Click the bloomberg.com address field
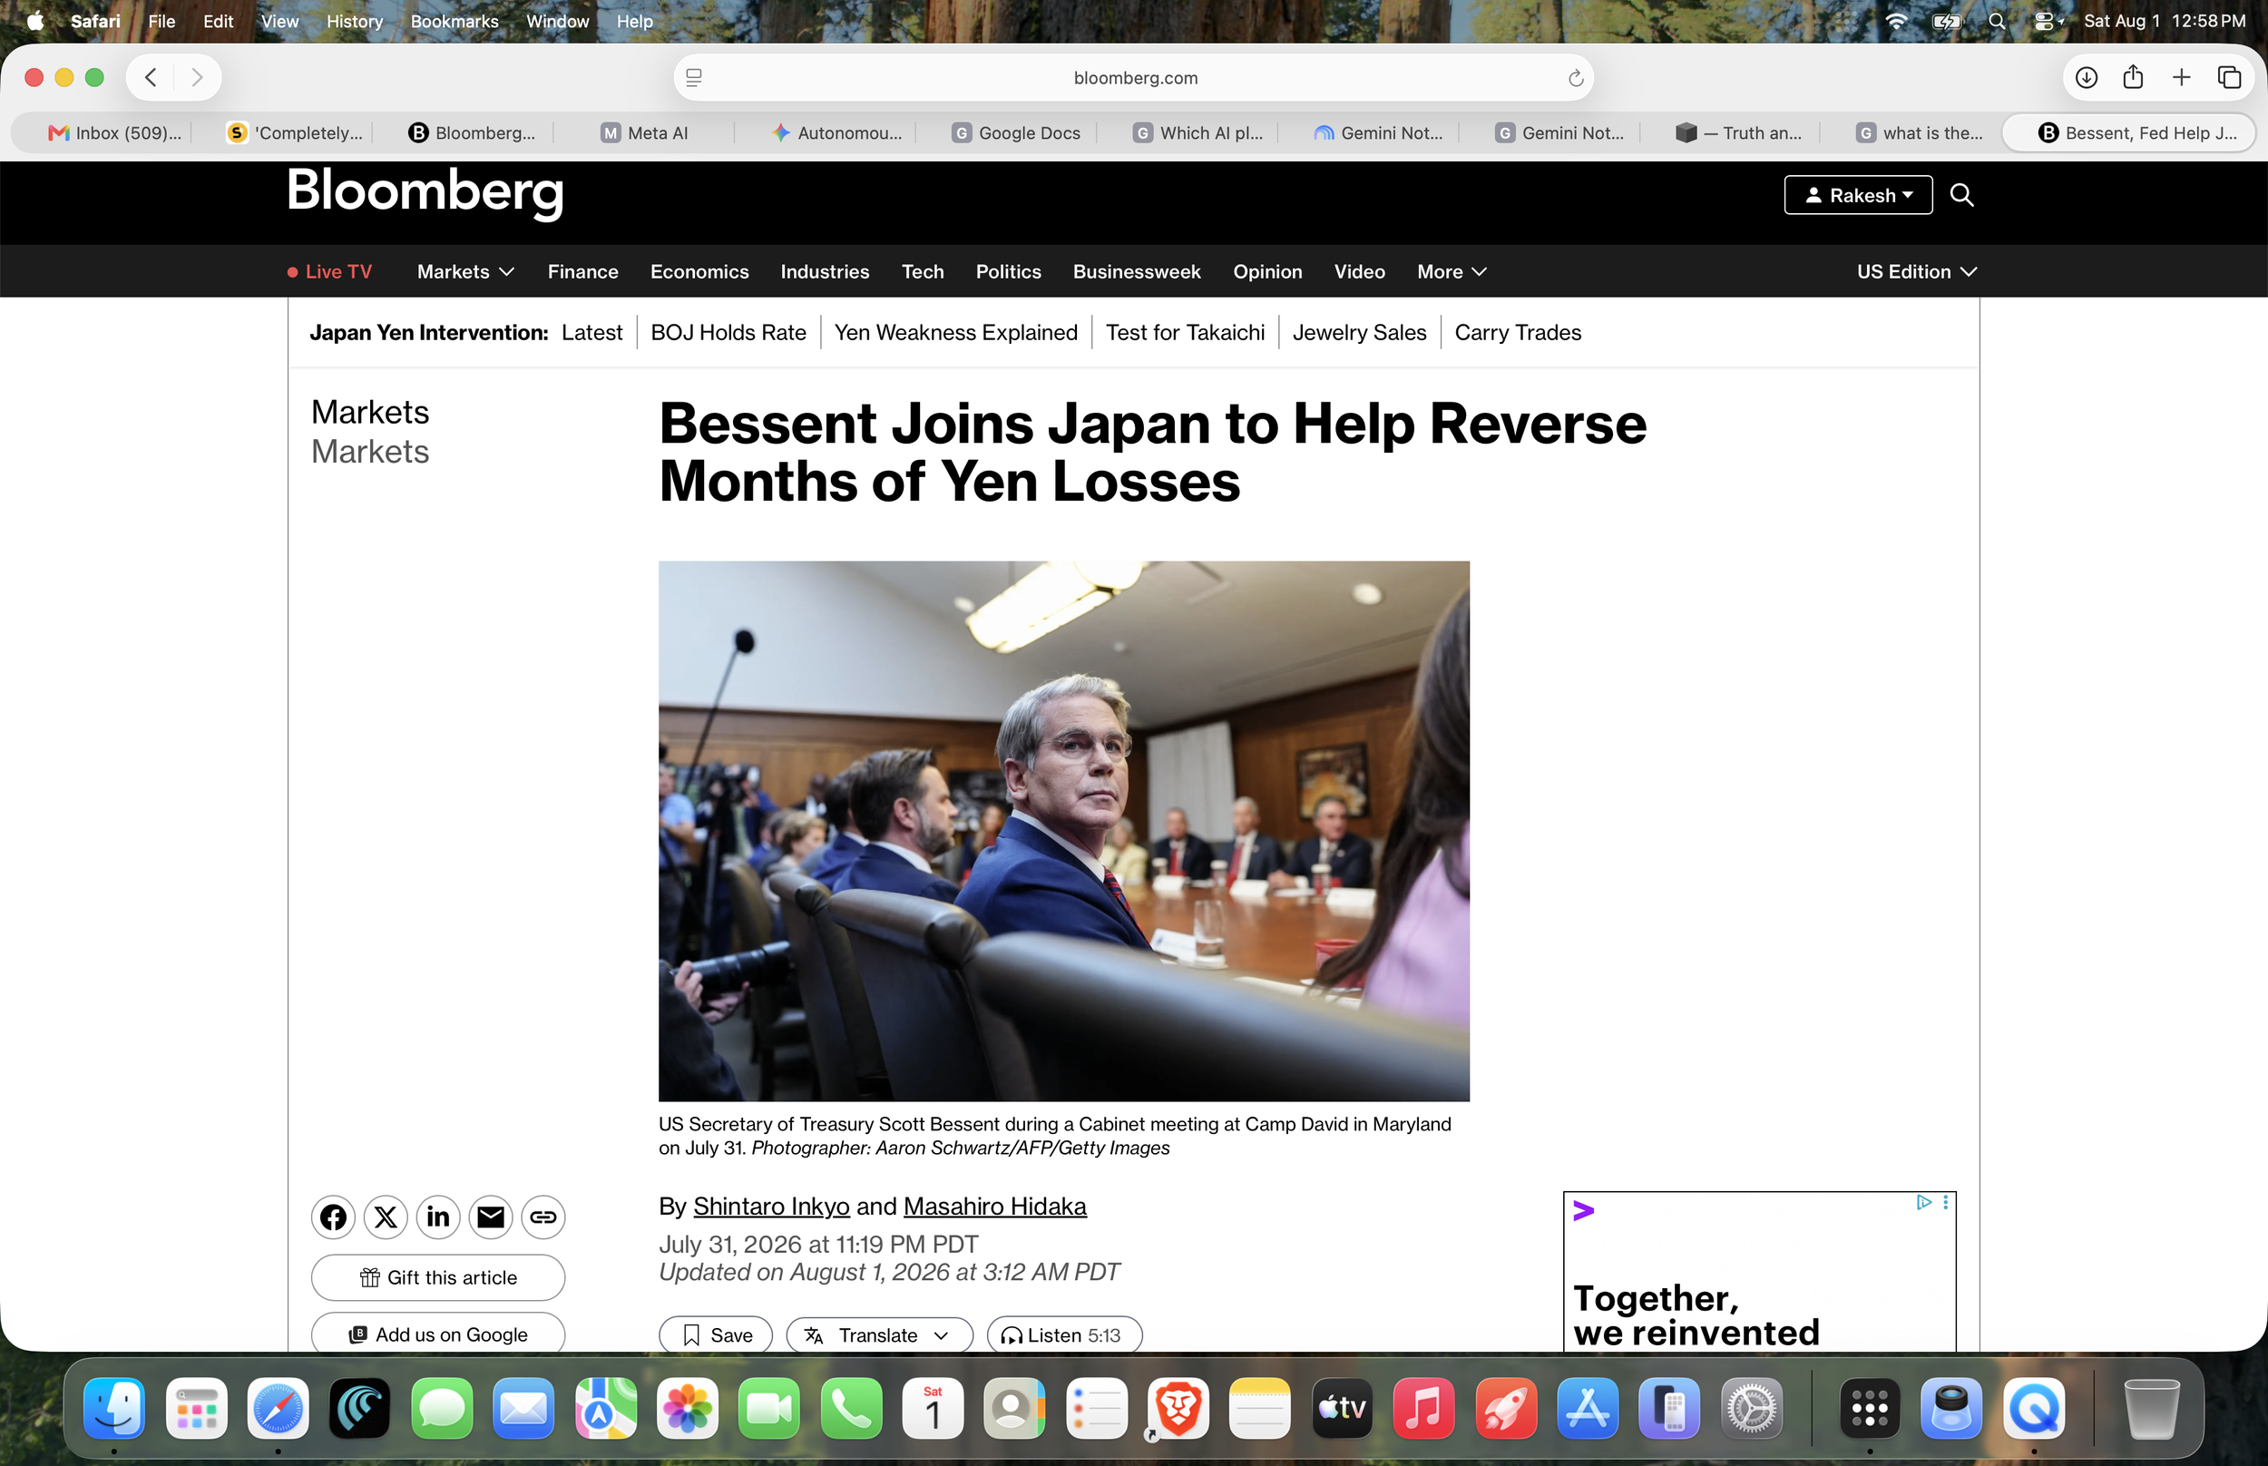Viewport: 2268px width, 1466px height. [1135, 78]
